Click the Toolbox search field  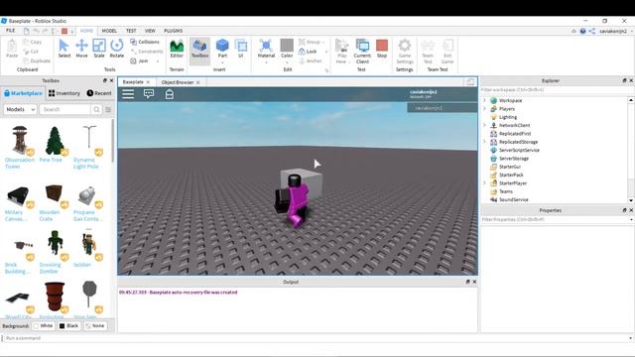pyautogui.click(x=64, y=109)
